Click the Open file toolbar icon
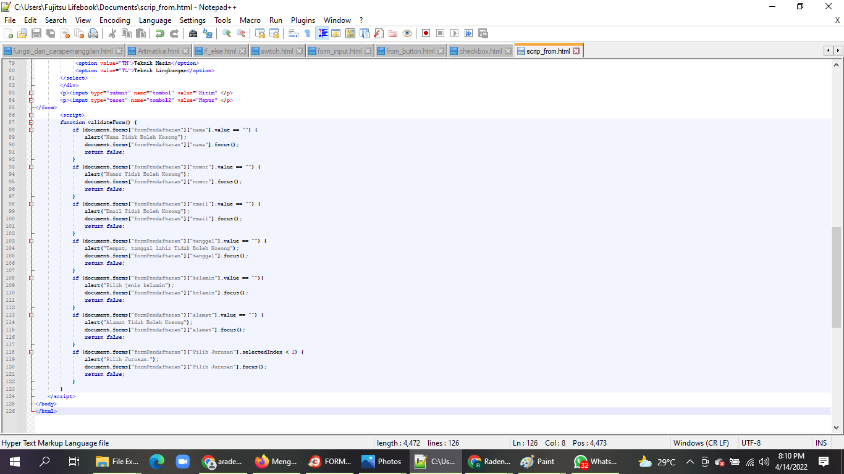 [x=22, y=33]
